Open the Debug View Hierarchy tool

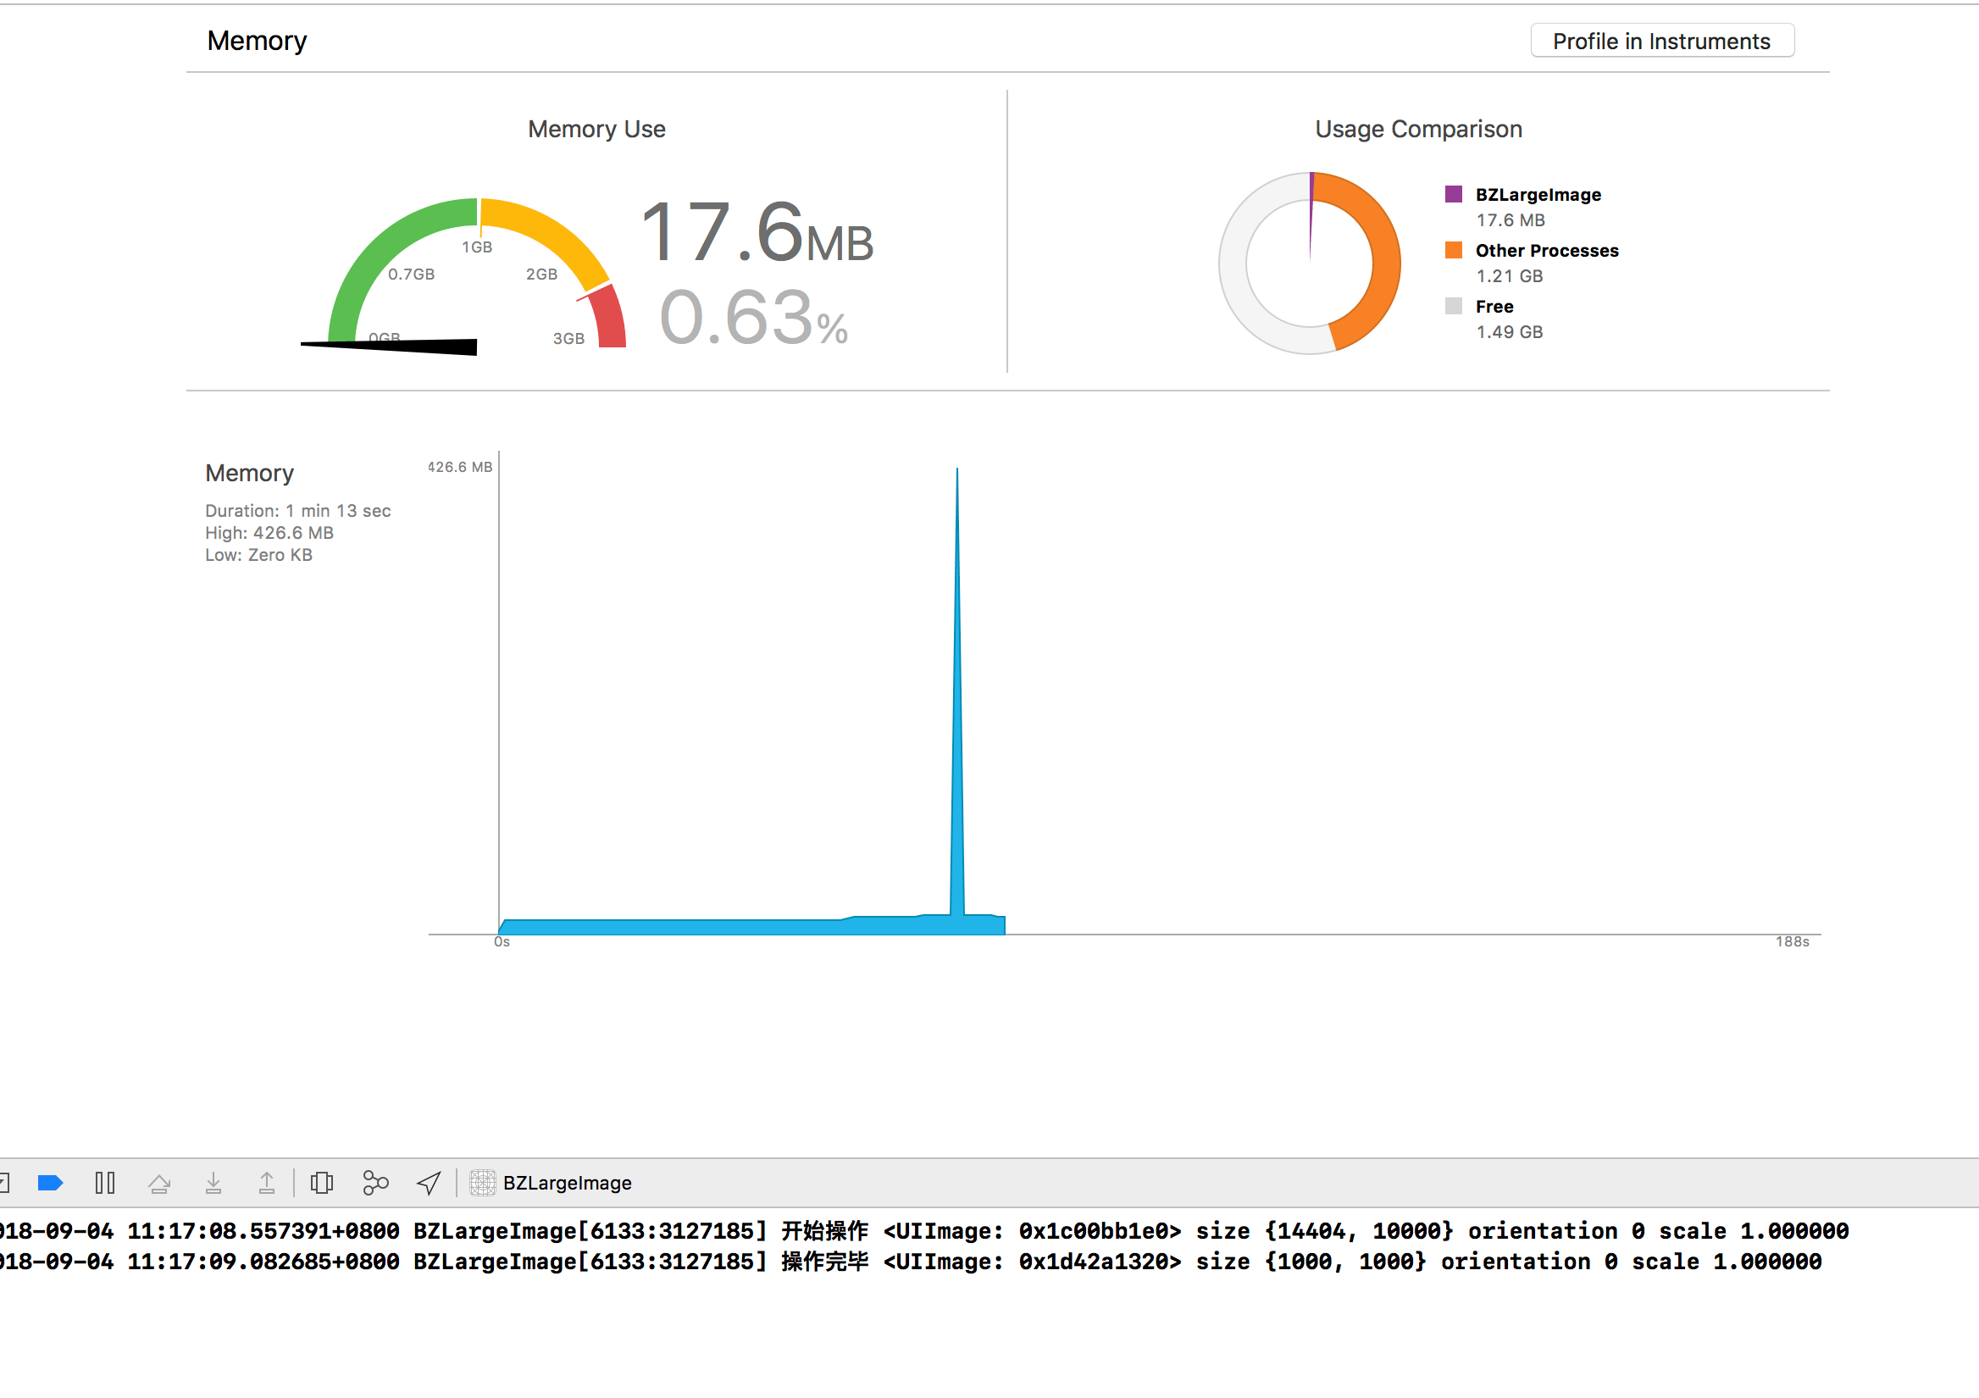(321, 1183)
